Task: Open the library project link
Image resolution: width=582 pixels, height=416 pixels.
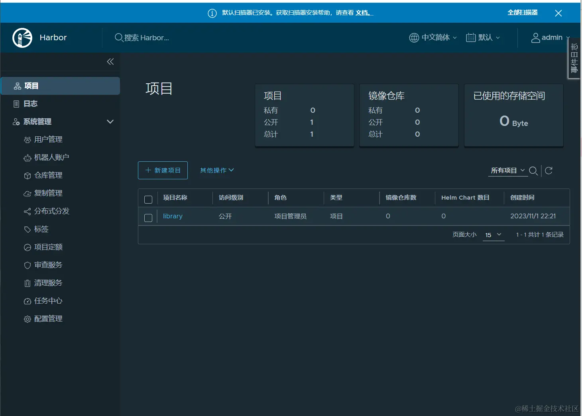Action: pos(173,216)
